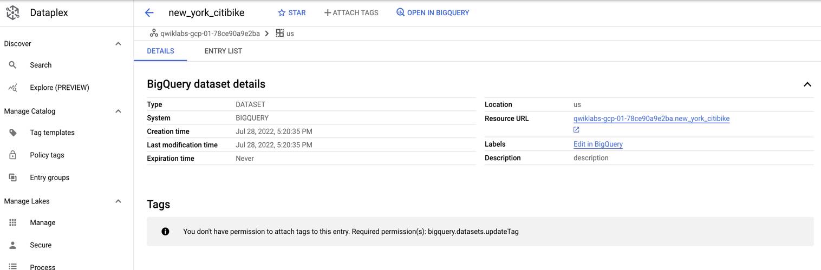The image size is (821, 270).
Task: Click the Discover section header label
Action: click(x=17, y=44)
